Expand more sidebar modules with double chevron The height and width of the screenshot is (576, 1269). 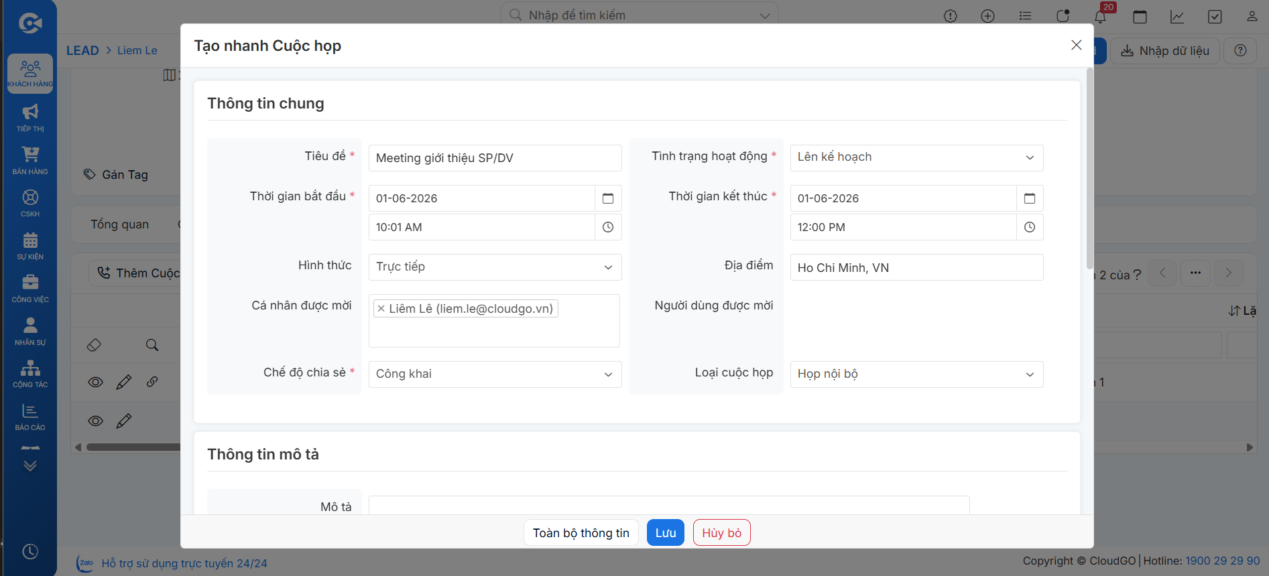click(x=30, y=465)
